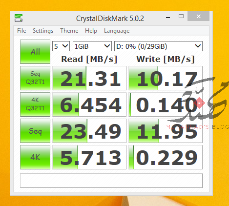229x206 pixels.
Task: Minimize the CrystalDiskMark window
Action: [x=168, y=17]
